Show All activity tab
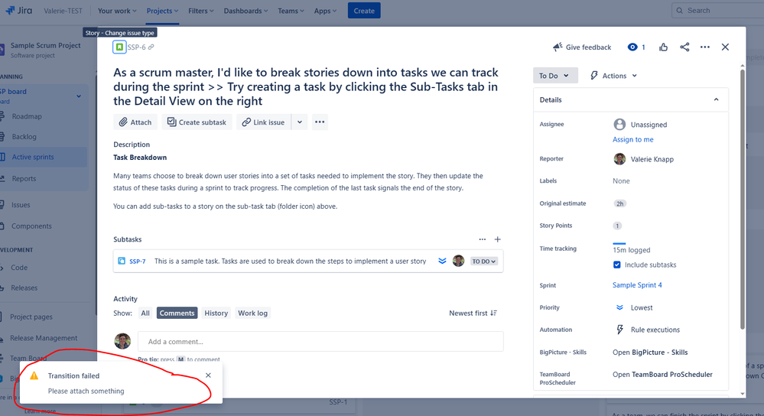This screenshot has width=764, height=416. coord(145,314)
